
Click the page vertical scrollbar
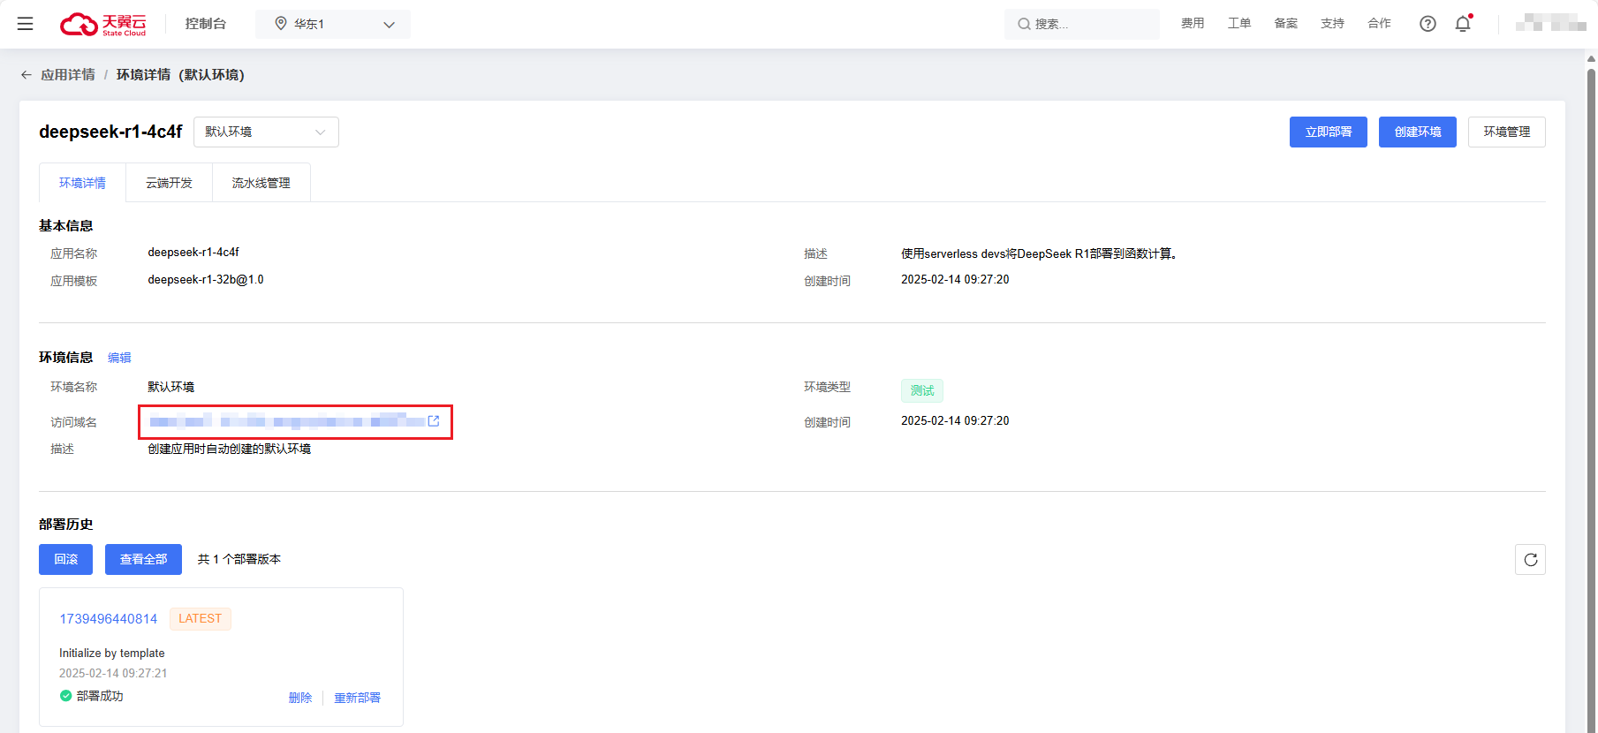tap(1591, 397)
